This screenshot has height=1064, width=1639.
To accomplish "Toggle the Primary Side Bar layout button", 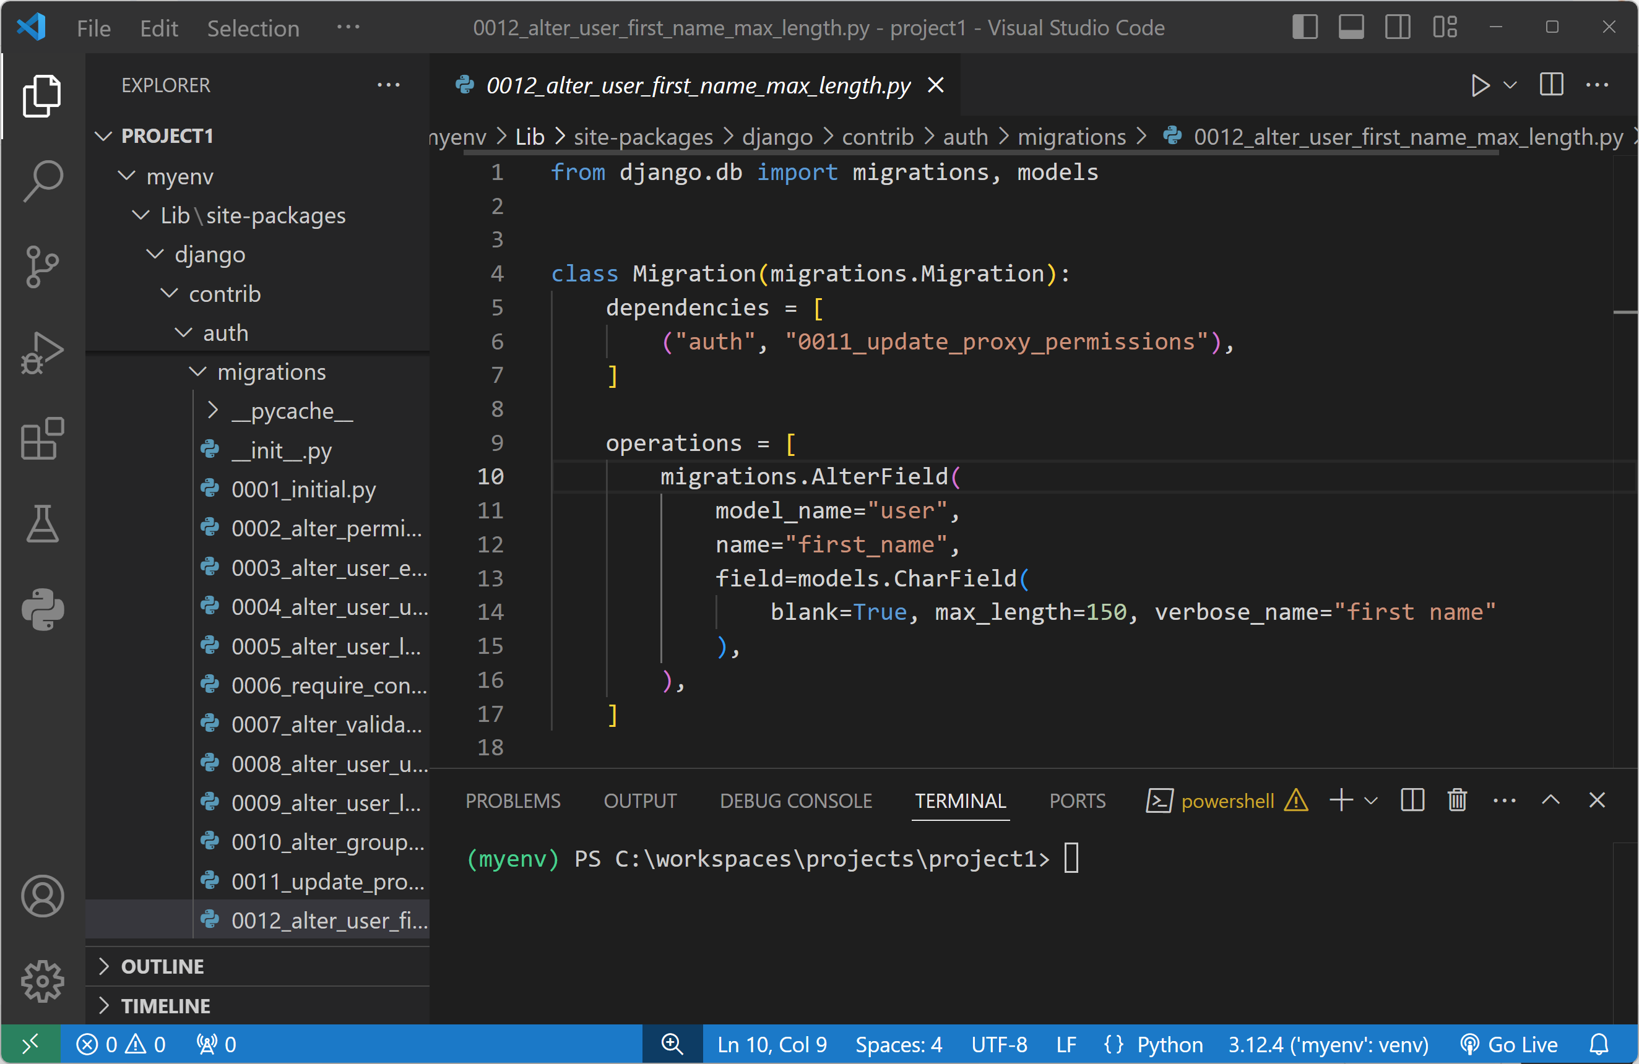I will coord(1304,28).
